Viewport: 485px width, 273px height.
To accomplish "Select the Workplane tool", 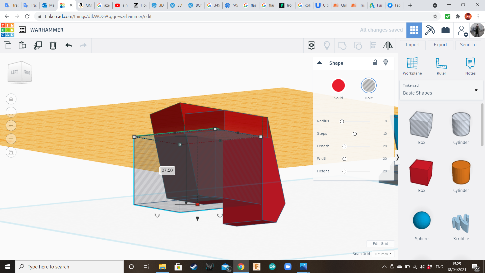I will click(412, 66).
